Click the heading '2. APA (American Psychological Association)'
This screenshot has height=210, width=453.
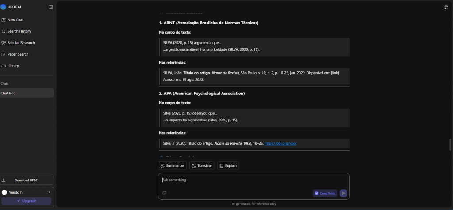[202, 94]
